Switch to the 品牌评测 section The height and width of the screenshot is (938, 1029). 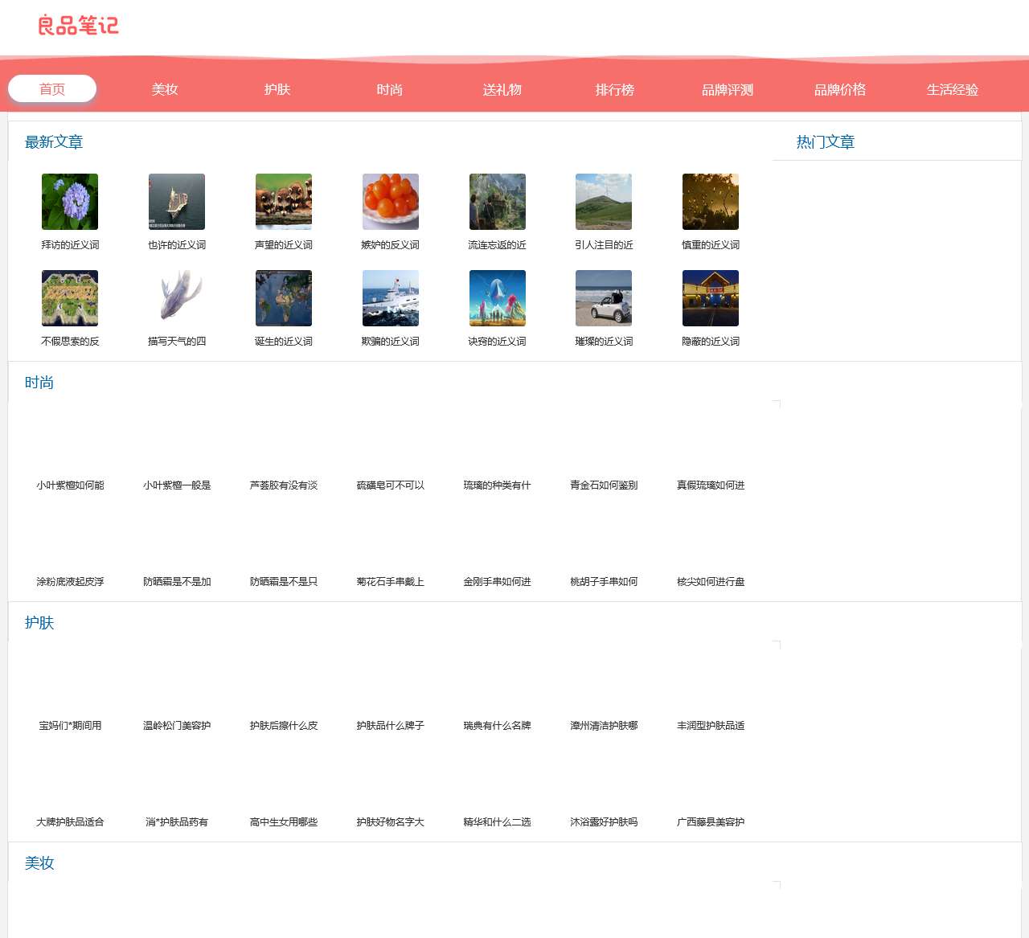coord(728,89)
